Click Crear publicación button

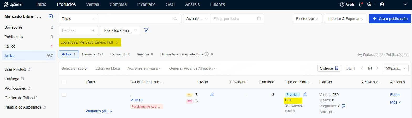(x=390, y=19)
